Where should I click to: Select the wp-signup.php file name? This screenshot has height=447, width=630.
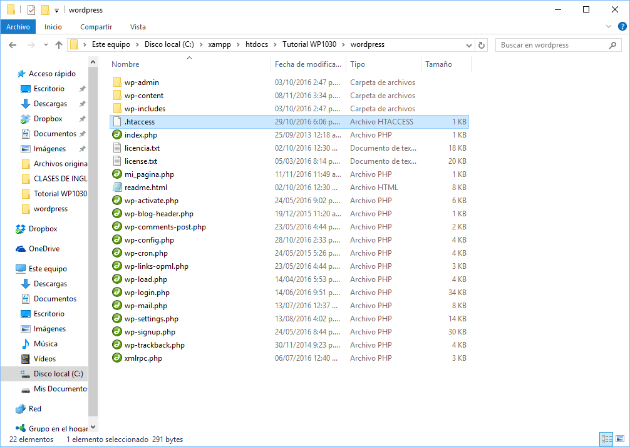click(x=150, y=332)
